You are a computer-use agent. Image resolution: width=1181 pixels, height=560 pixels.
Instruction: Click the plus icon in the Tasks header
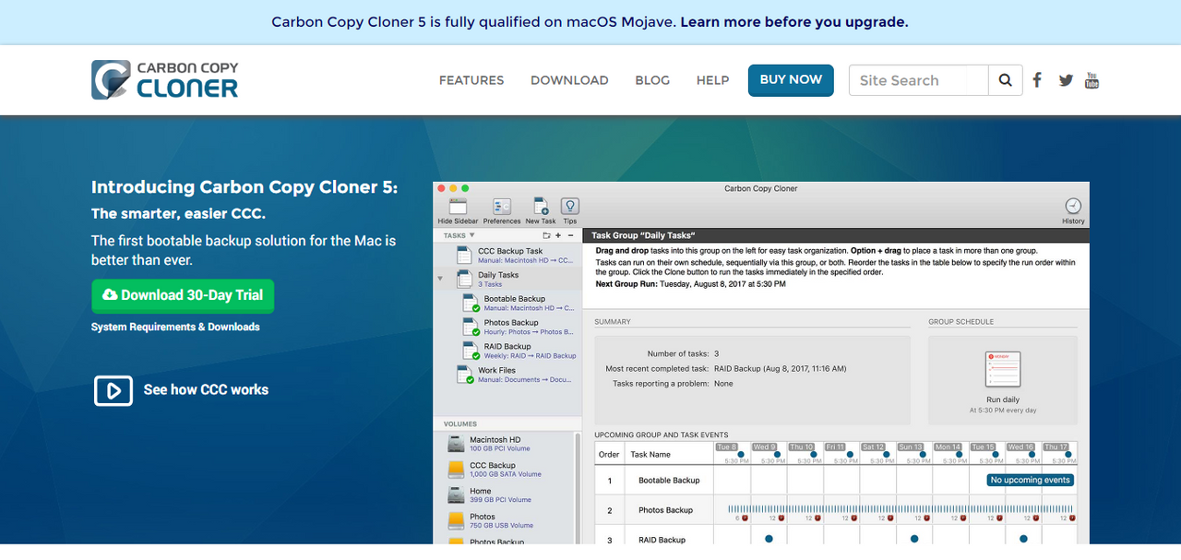tap(558, 235)
